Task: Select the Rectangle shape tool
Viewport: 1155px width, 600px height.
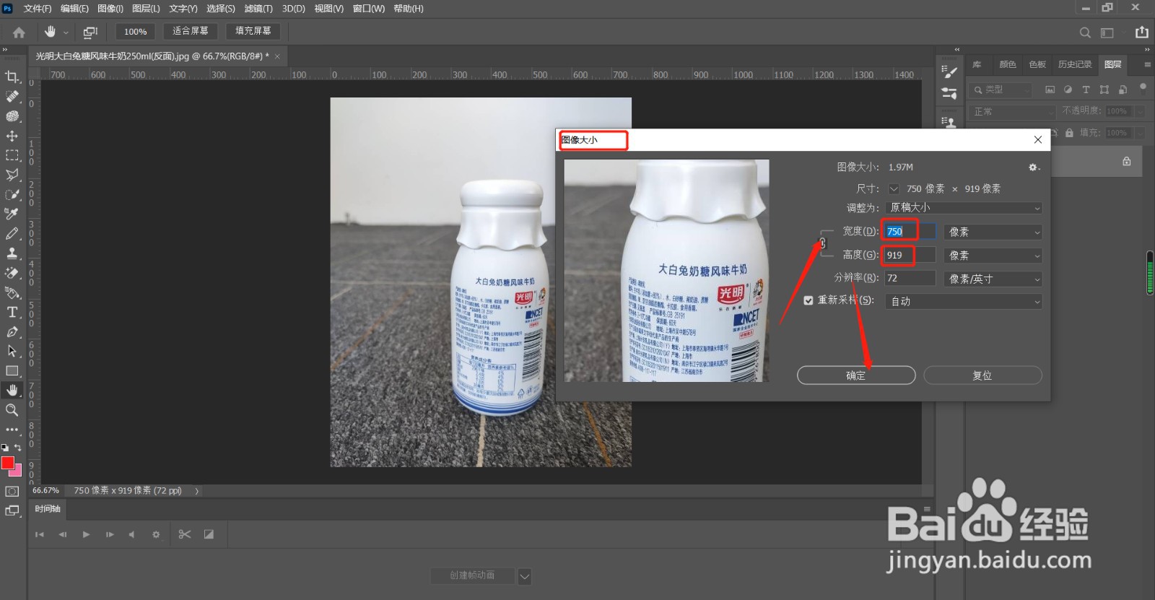Action: click(x=12, y=370)
